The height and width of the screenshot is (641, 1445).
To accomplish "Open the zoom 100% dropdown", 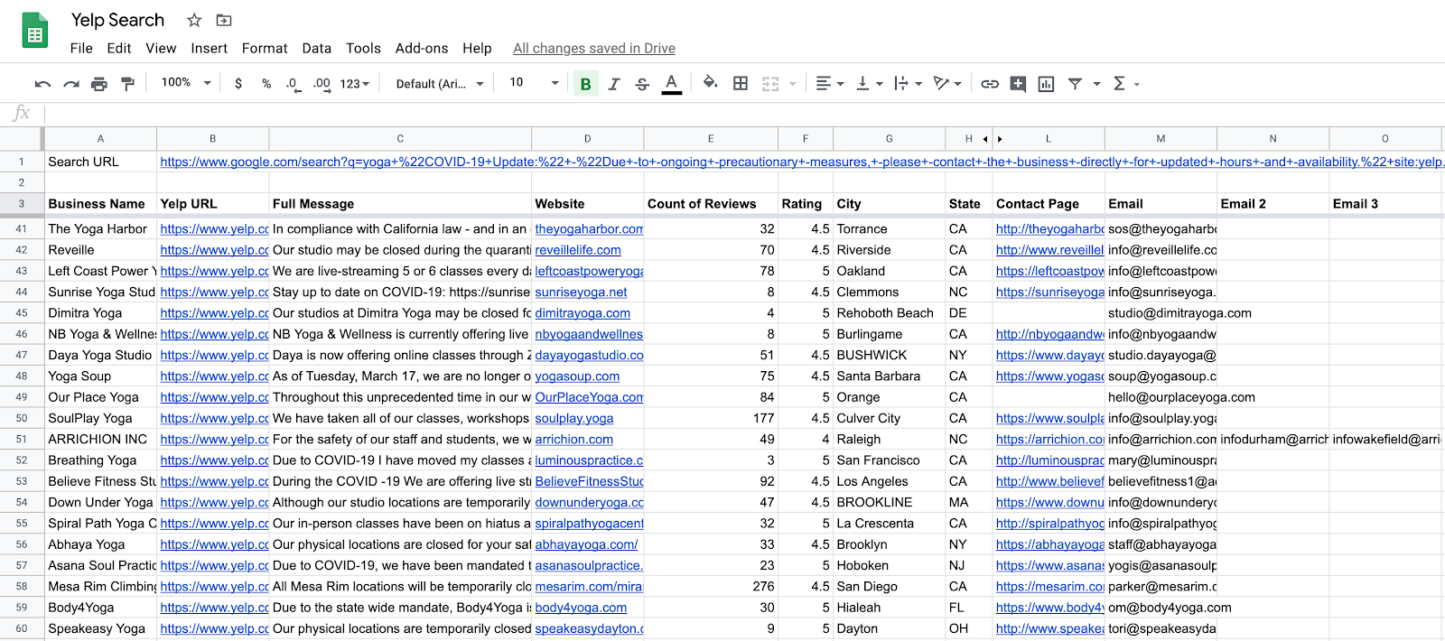I will pyautogui.click(x=185, y=83).
